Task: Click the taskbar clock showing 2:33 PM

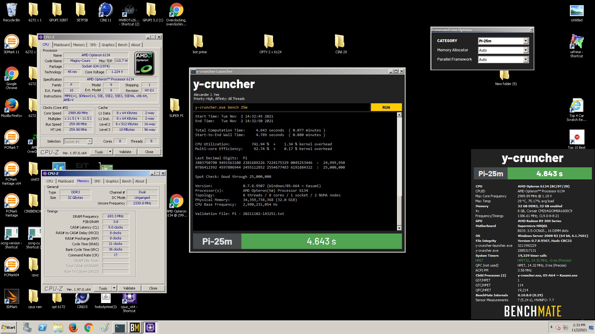Action: (x=579, y=328)
